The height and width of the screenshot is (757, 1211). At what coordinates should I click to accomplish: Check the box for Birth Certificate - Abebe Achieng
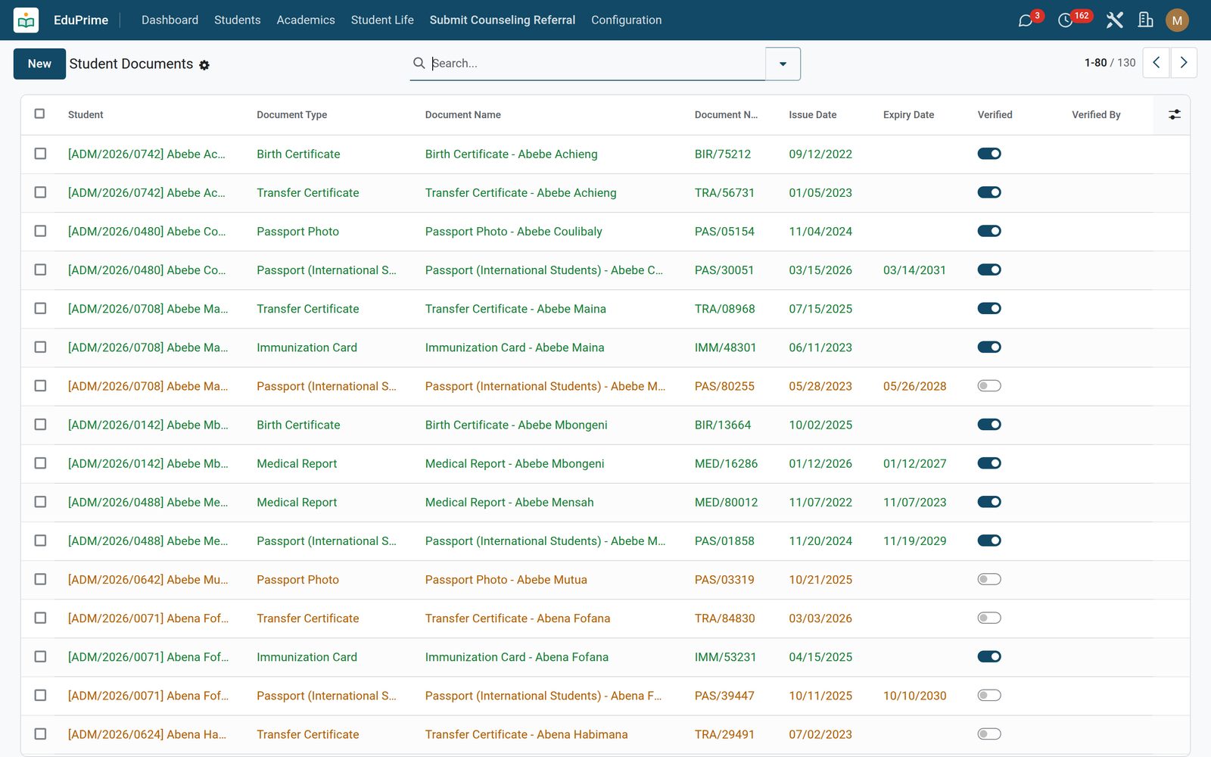point(40,154)
